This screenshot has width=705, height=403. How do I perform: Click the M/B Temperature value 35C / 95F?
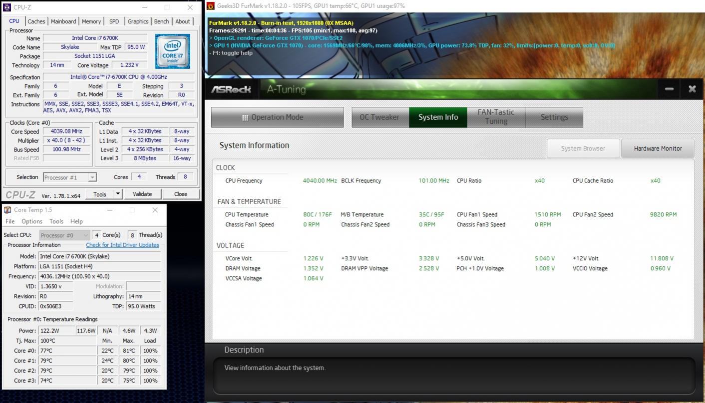[x=431, y=215]
